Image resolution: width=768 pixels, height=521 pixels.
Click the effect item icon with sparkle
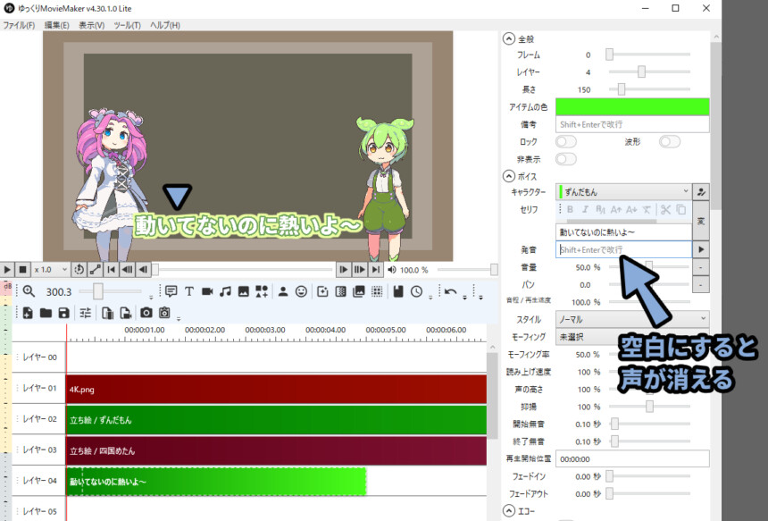pyautogui.click(x=322, y=291)
